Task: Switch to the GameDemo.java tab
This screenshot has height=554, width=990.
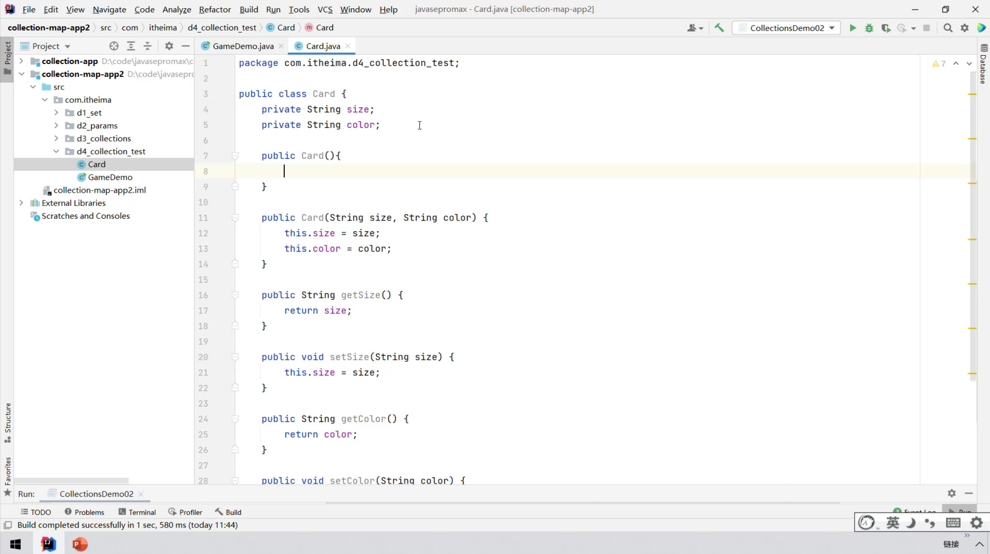Action: [243, 46]
